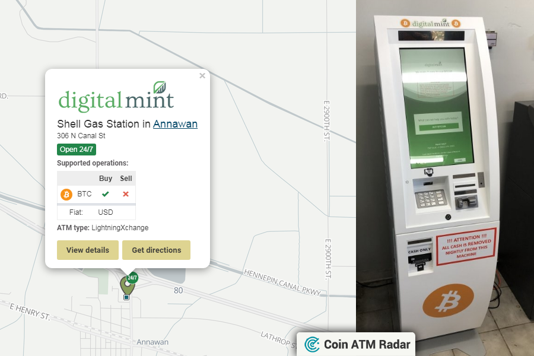Click the 306 N Canal St address text
Screen dimensions: 534x356
[81, 136]
